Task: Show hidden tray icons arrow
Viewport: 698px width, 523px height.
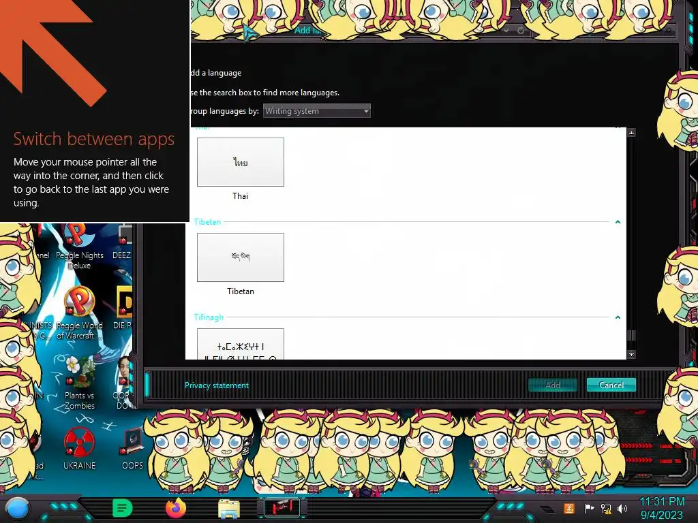Action: (547, 509)
